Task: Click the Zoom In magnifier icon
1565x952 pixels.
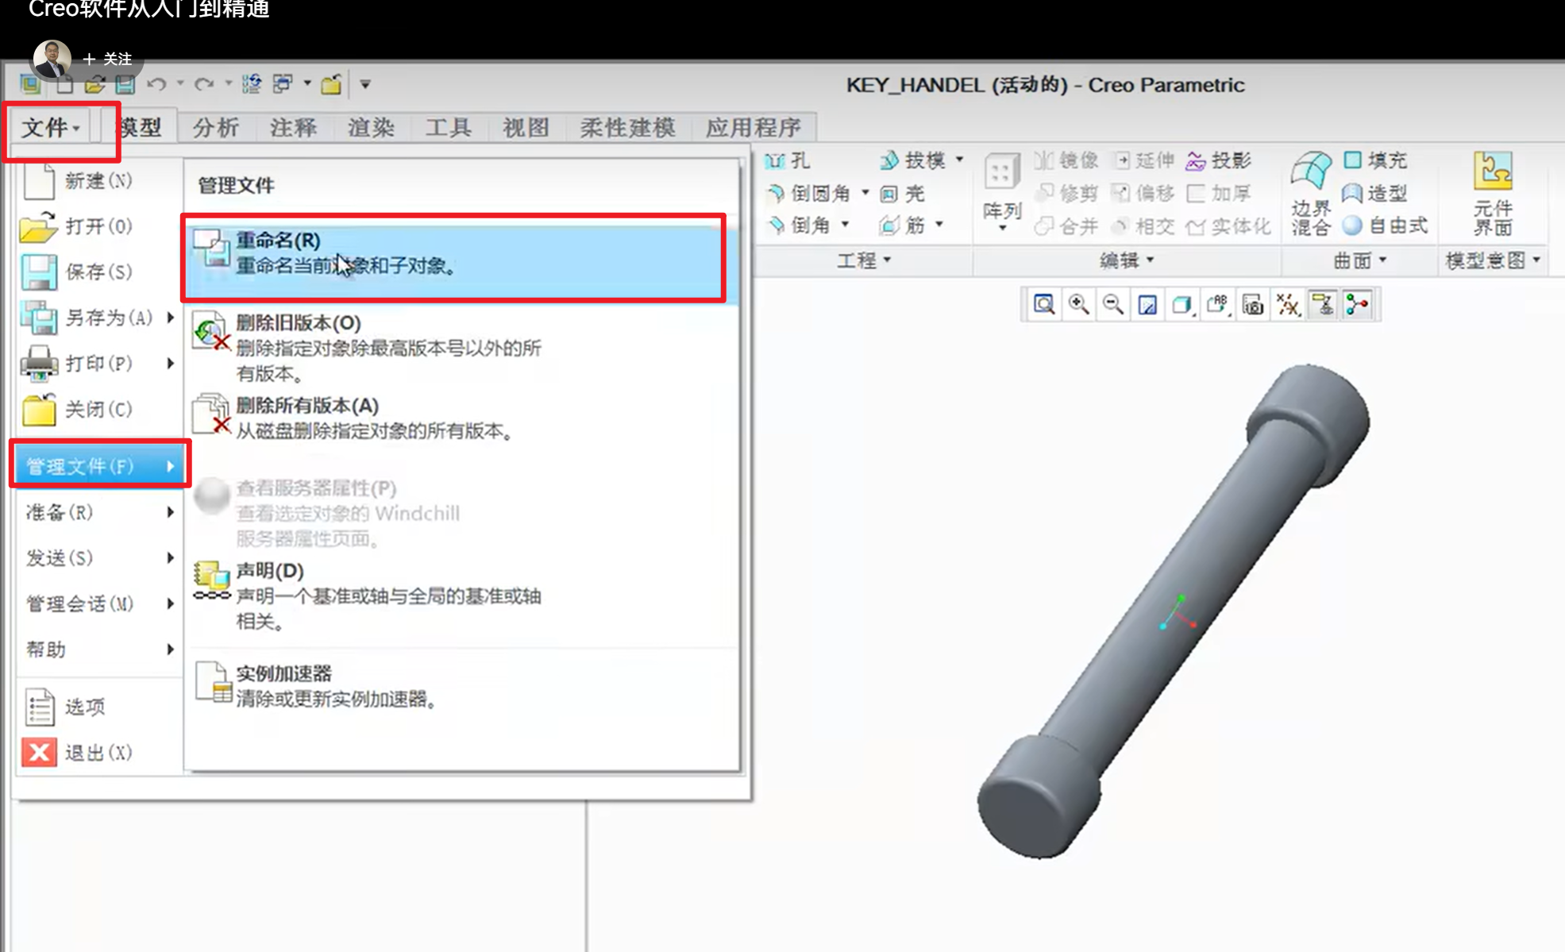Action: tap(1078, 305)
